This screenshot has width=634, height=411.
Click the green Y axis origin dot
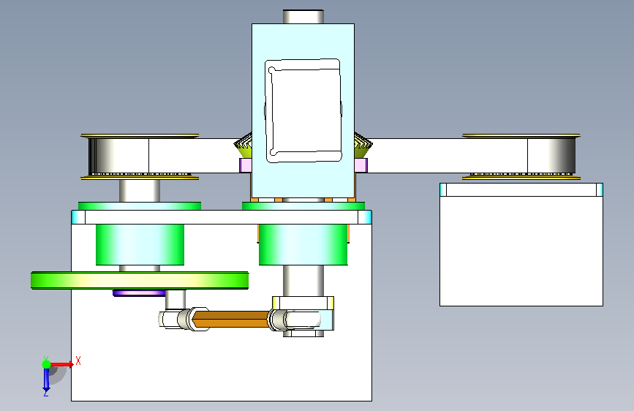coord(47,364)
